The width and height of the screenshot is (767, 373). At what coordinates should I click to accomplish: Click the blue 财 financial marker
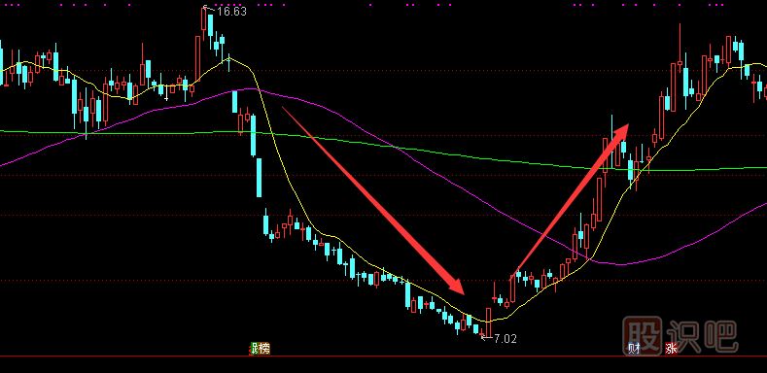[634, 349]
